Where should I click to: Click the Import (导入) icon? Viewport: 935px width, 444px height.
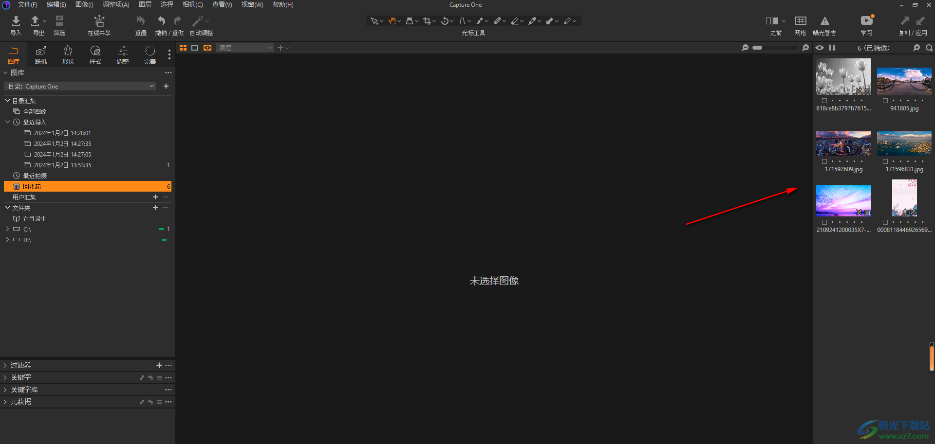click(x=16, y=21)
